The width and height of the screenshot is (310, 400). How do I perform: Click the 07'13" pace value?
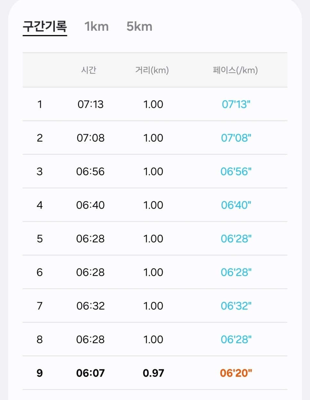(x=236, y=104)
